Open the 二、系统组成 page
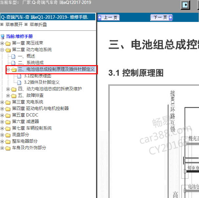This screenshot has height=198, width=199. 31,63
